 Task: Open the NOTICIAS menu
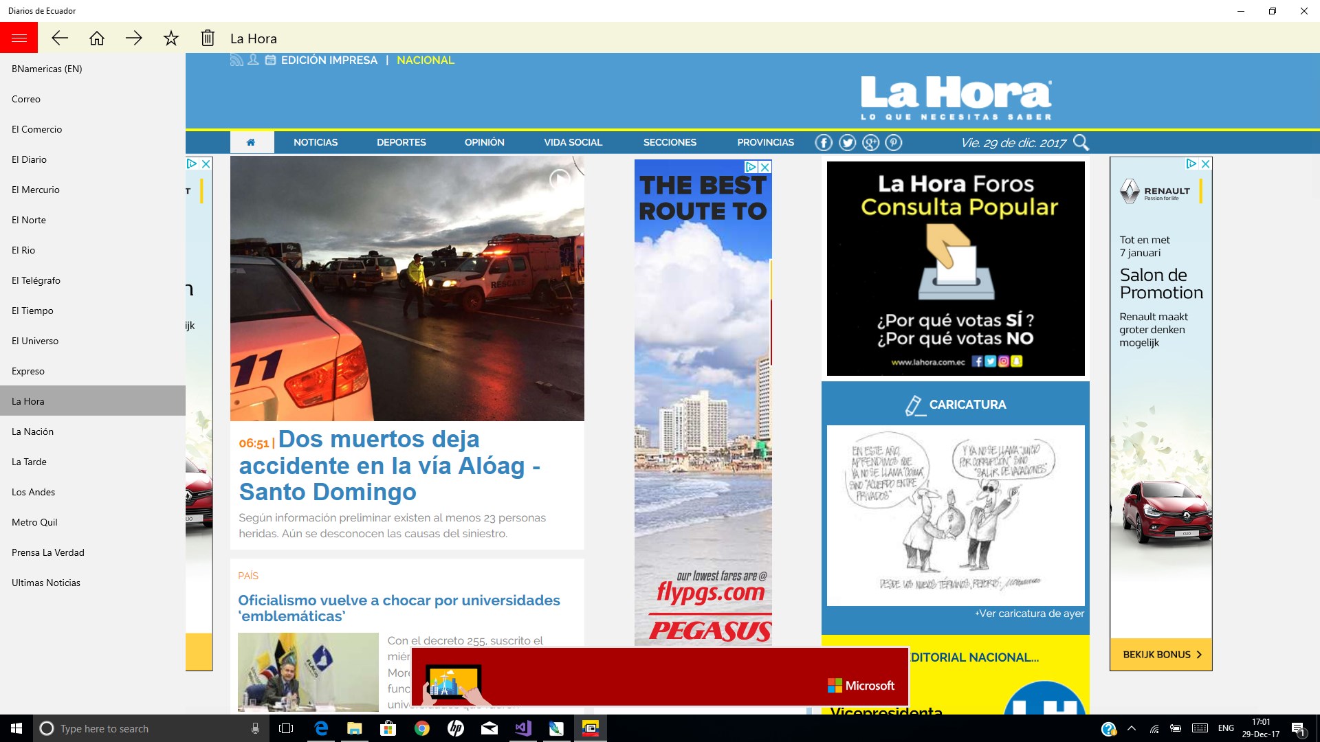(x=316, y=142)
